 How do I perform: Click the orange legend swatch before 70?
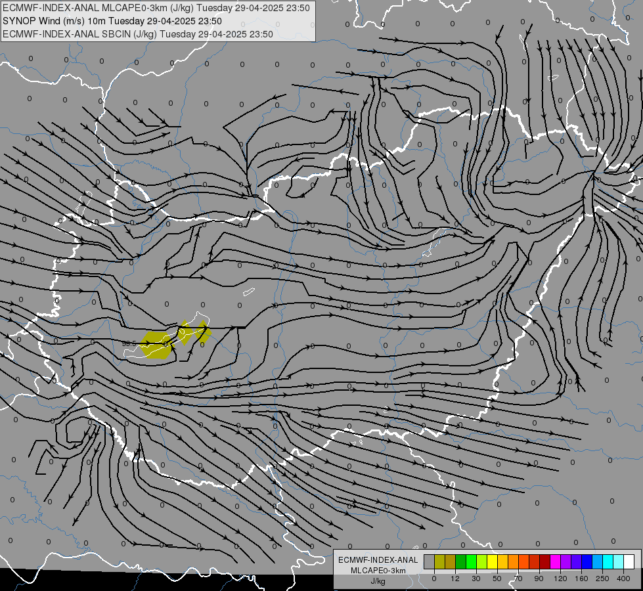point(514,561)
